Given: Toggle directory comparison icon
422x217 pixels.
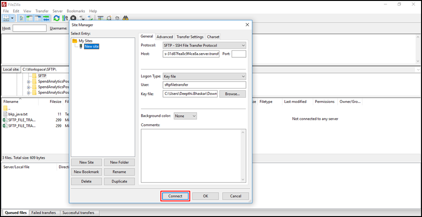Looking at the screenshot, I should (109, 18).
